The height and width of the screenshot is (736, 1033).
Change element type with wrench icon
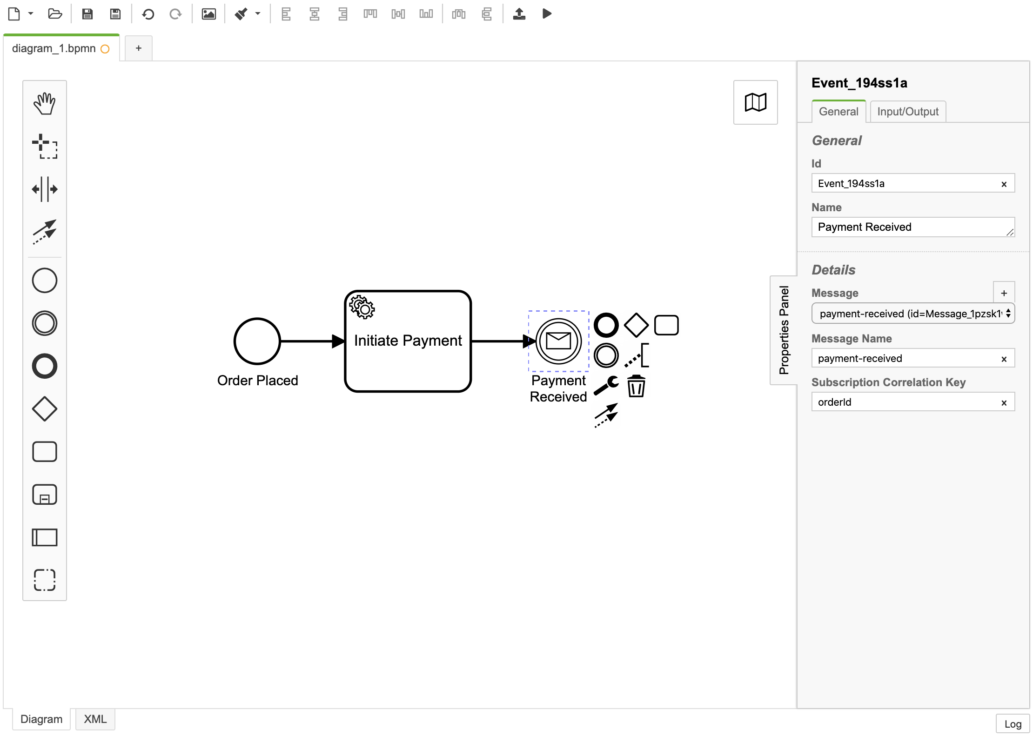[606, 386]
